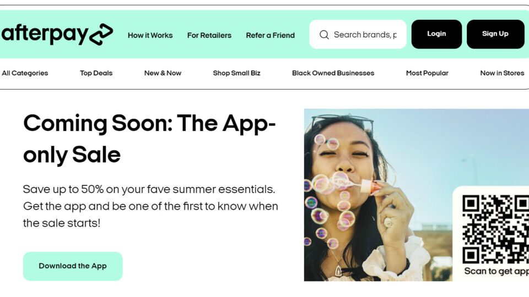Open the Top Deals category
The height and width of the screenshot is (297, 529).
click(x=96, y=73)
